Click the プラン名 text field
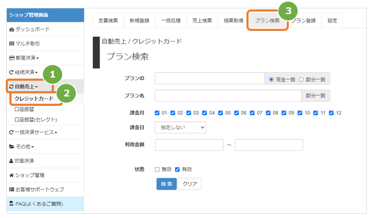Image resolution: width=372 pixels, height=218 pixels. [228, 95]
